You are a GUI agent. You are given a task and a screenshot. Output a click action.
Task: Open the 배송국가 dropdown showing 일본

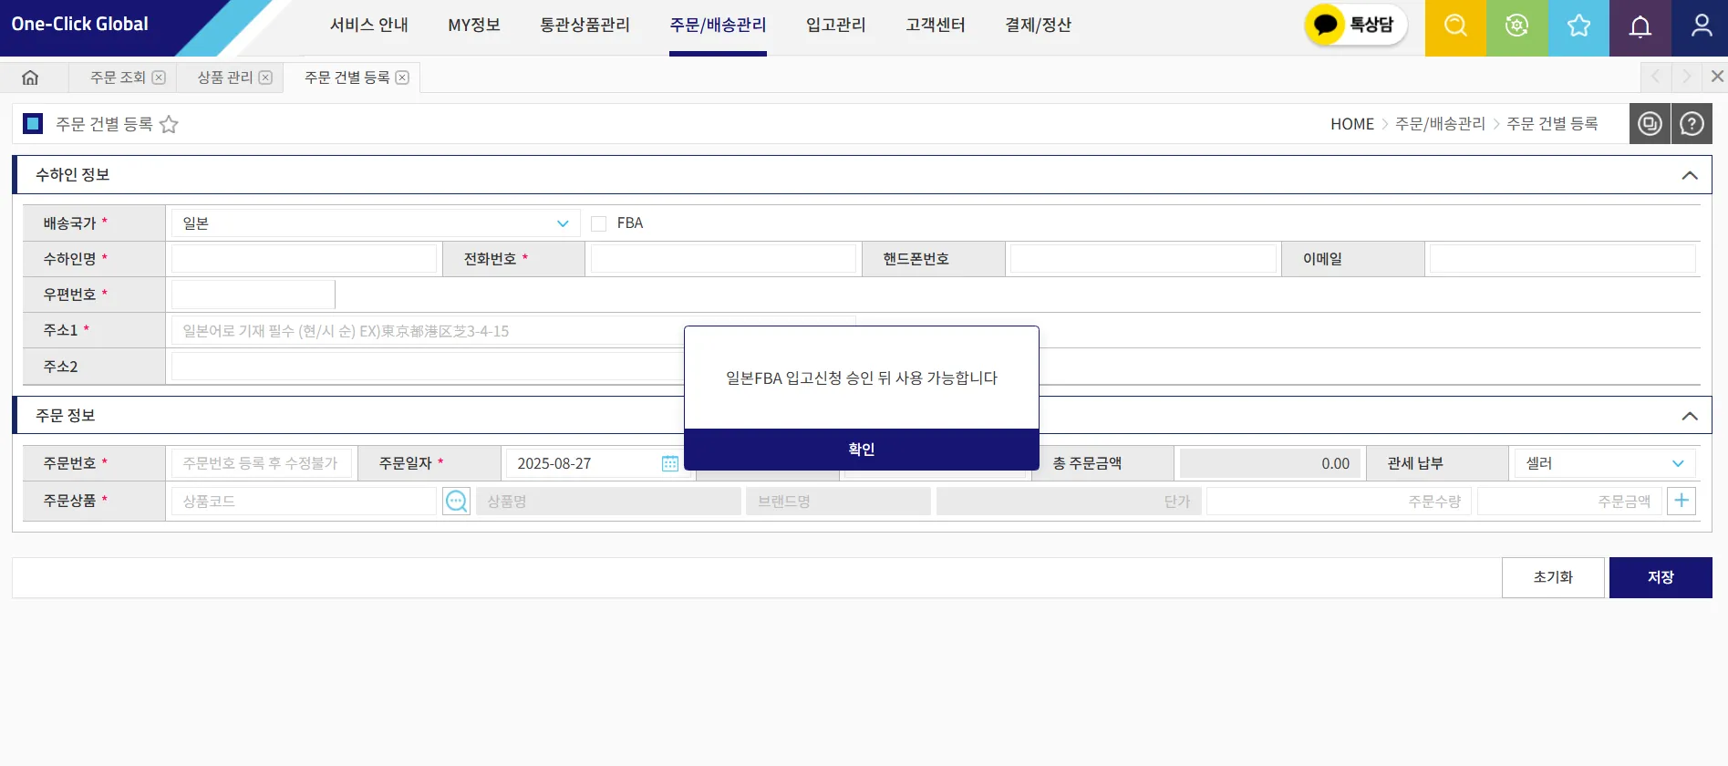tap(376, 223)
